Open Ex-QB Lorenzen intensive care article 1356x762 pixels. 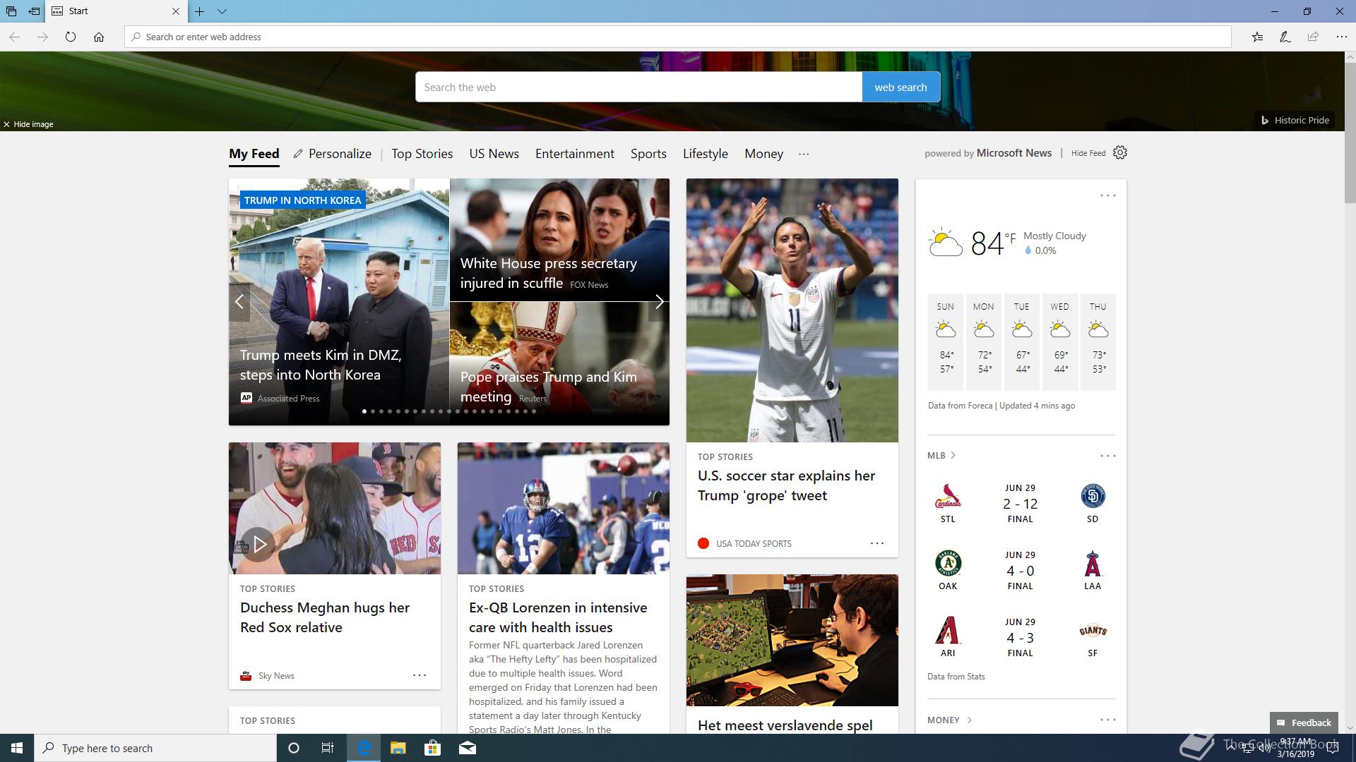pos(558,617)
